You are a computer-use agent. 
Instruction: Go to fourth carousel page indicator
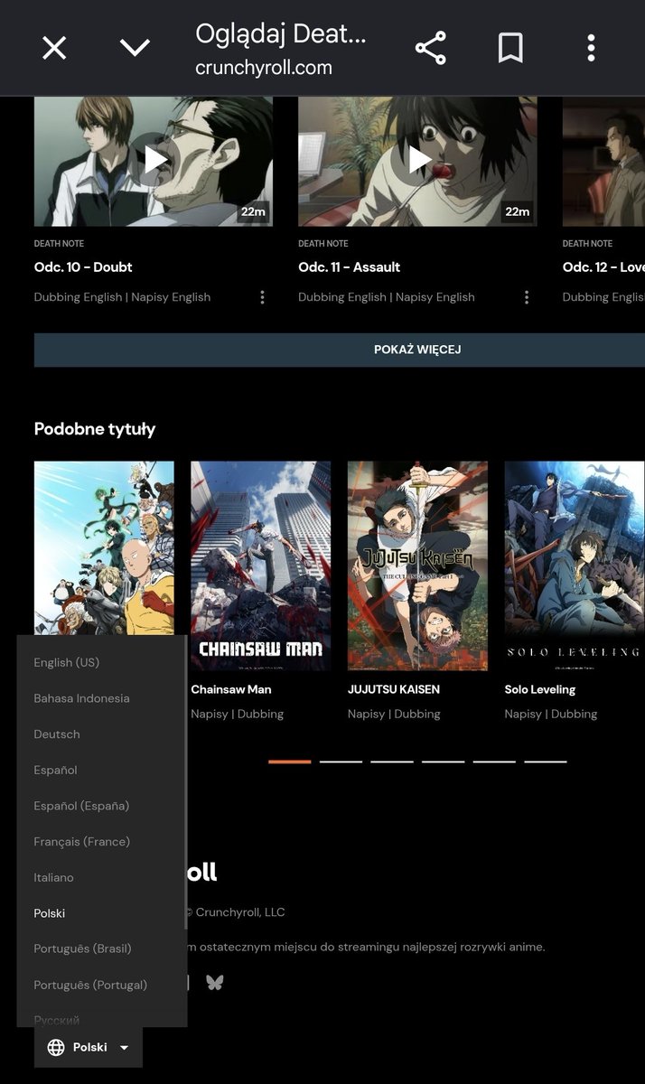pyautogui.click(x=443, y=762)
